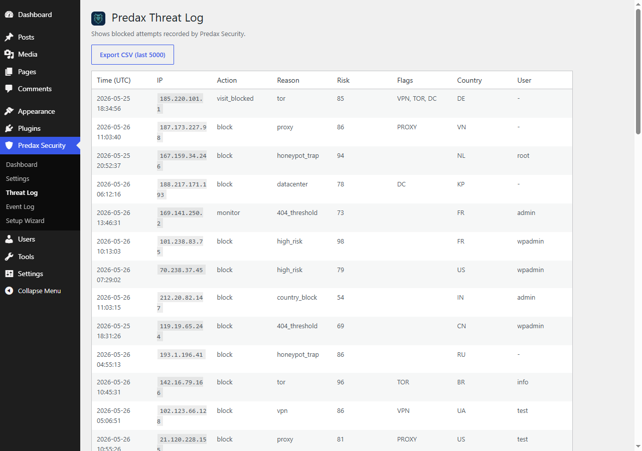Go to Predax Dashboard submenu link
Viewport: 642px width, 451px height.
pyautogui.click(x=22, y=164)
